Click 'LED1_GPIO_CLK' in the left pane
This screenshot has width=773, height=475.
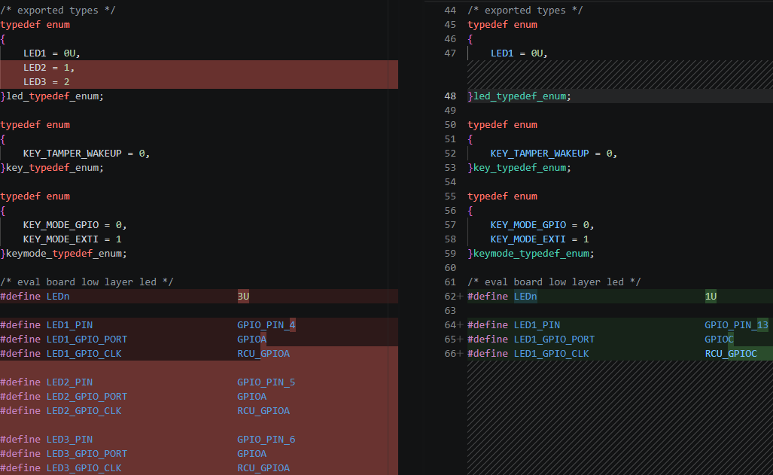click(84, 354)
